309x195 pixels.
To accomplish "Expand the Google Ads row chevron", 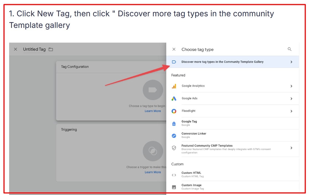I will pyautogui.click(x=291, y=99).
